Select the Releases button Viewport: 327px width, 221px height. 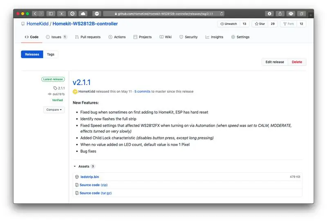pyautogui.click(x=32, y=54)
